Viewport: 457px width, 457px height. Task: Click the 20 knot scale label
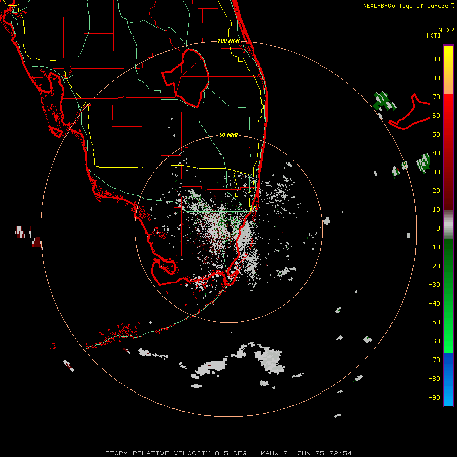point(436,191)
